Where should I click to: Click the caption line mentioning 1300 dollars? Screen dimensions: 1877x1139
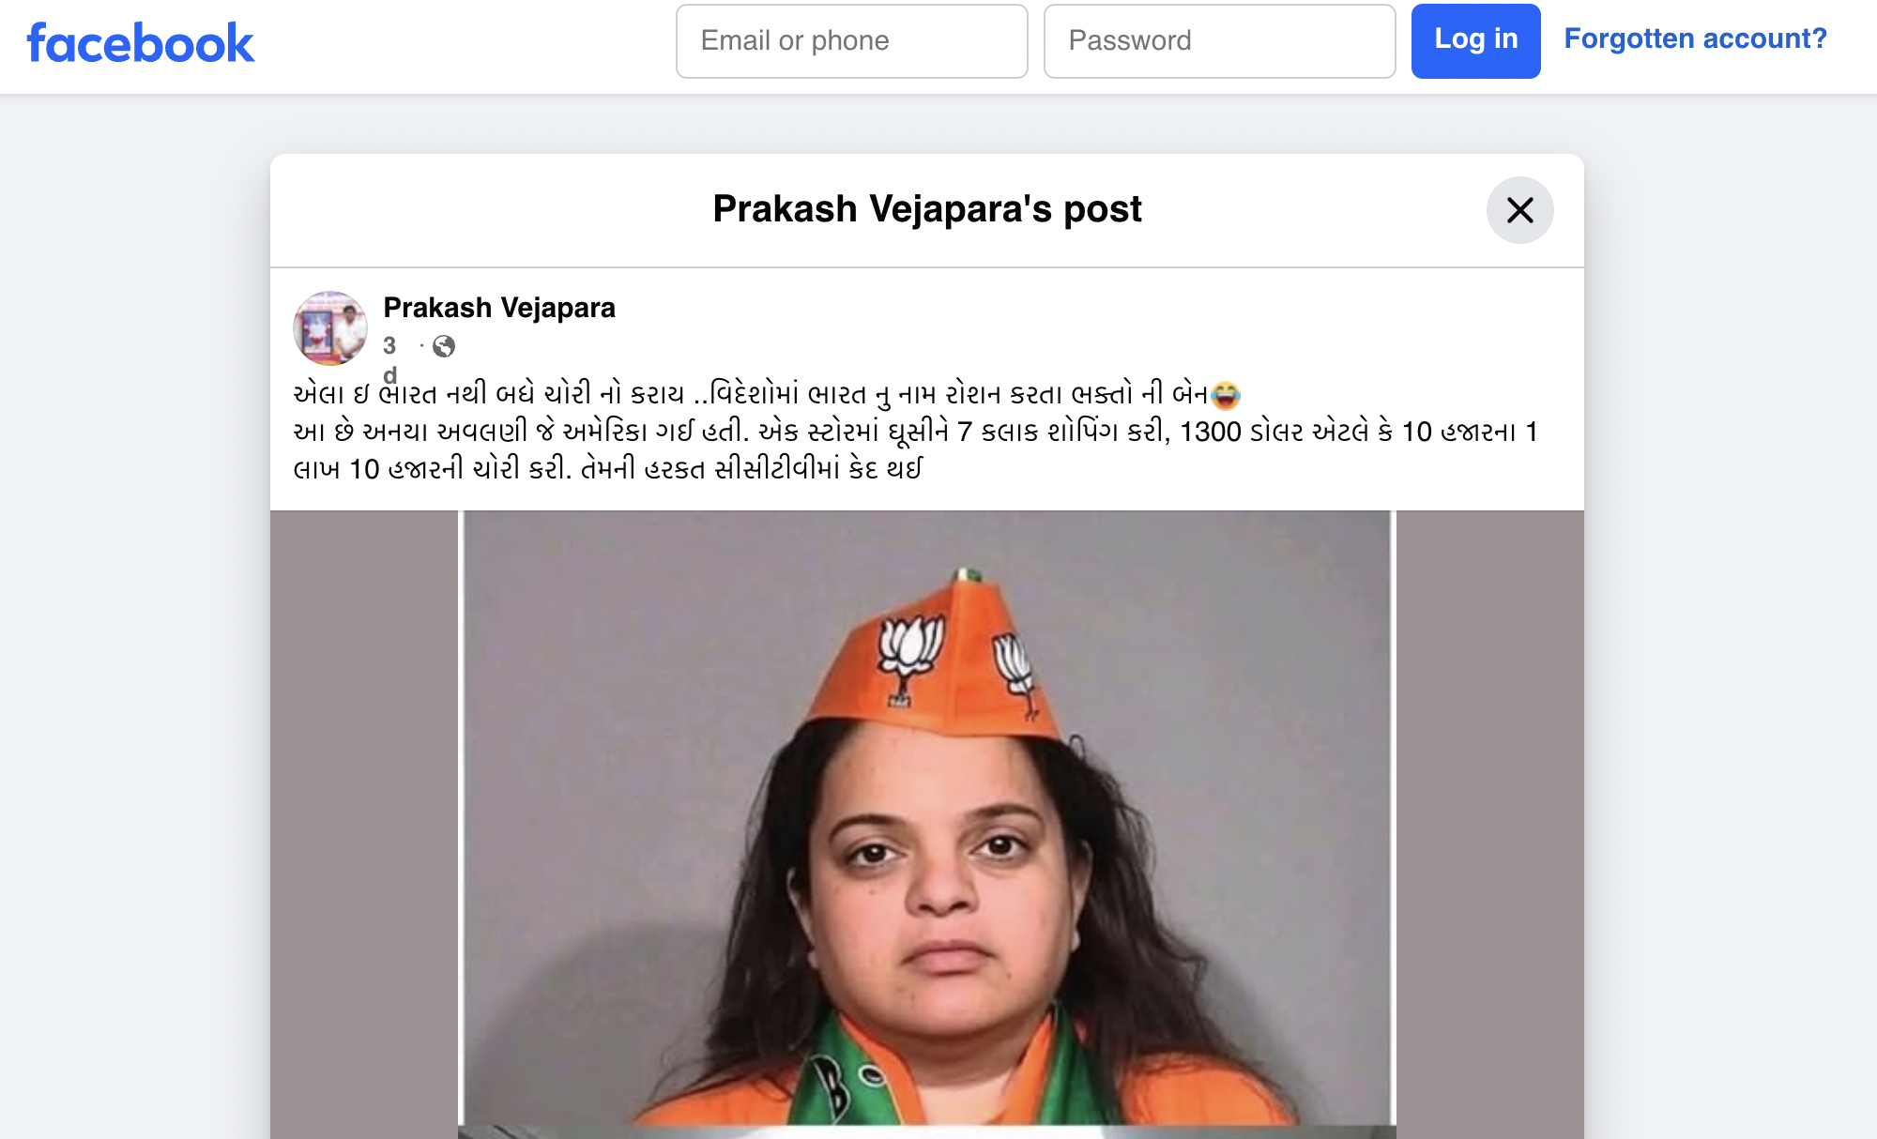[x=915, y=432]
